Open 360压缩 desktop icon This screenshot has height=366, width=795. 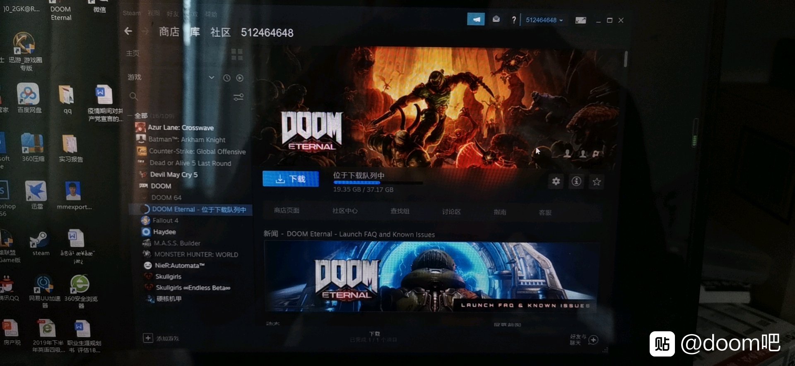pyautogui.click(x=33, y=147)
